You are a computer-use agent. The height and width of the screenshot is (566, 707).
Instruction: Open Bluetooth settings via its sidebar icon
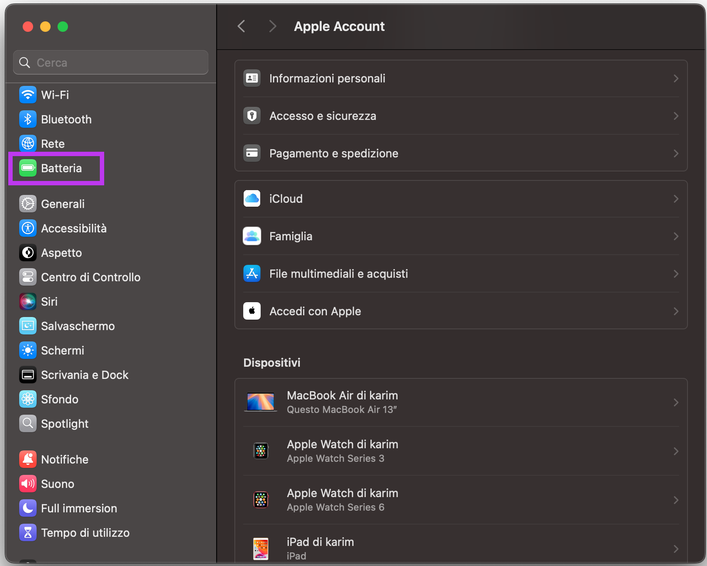point(27,119)
